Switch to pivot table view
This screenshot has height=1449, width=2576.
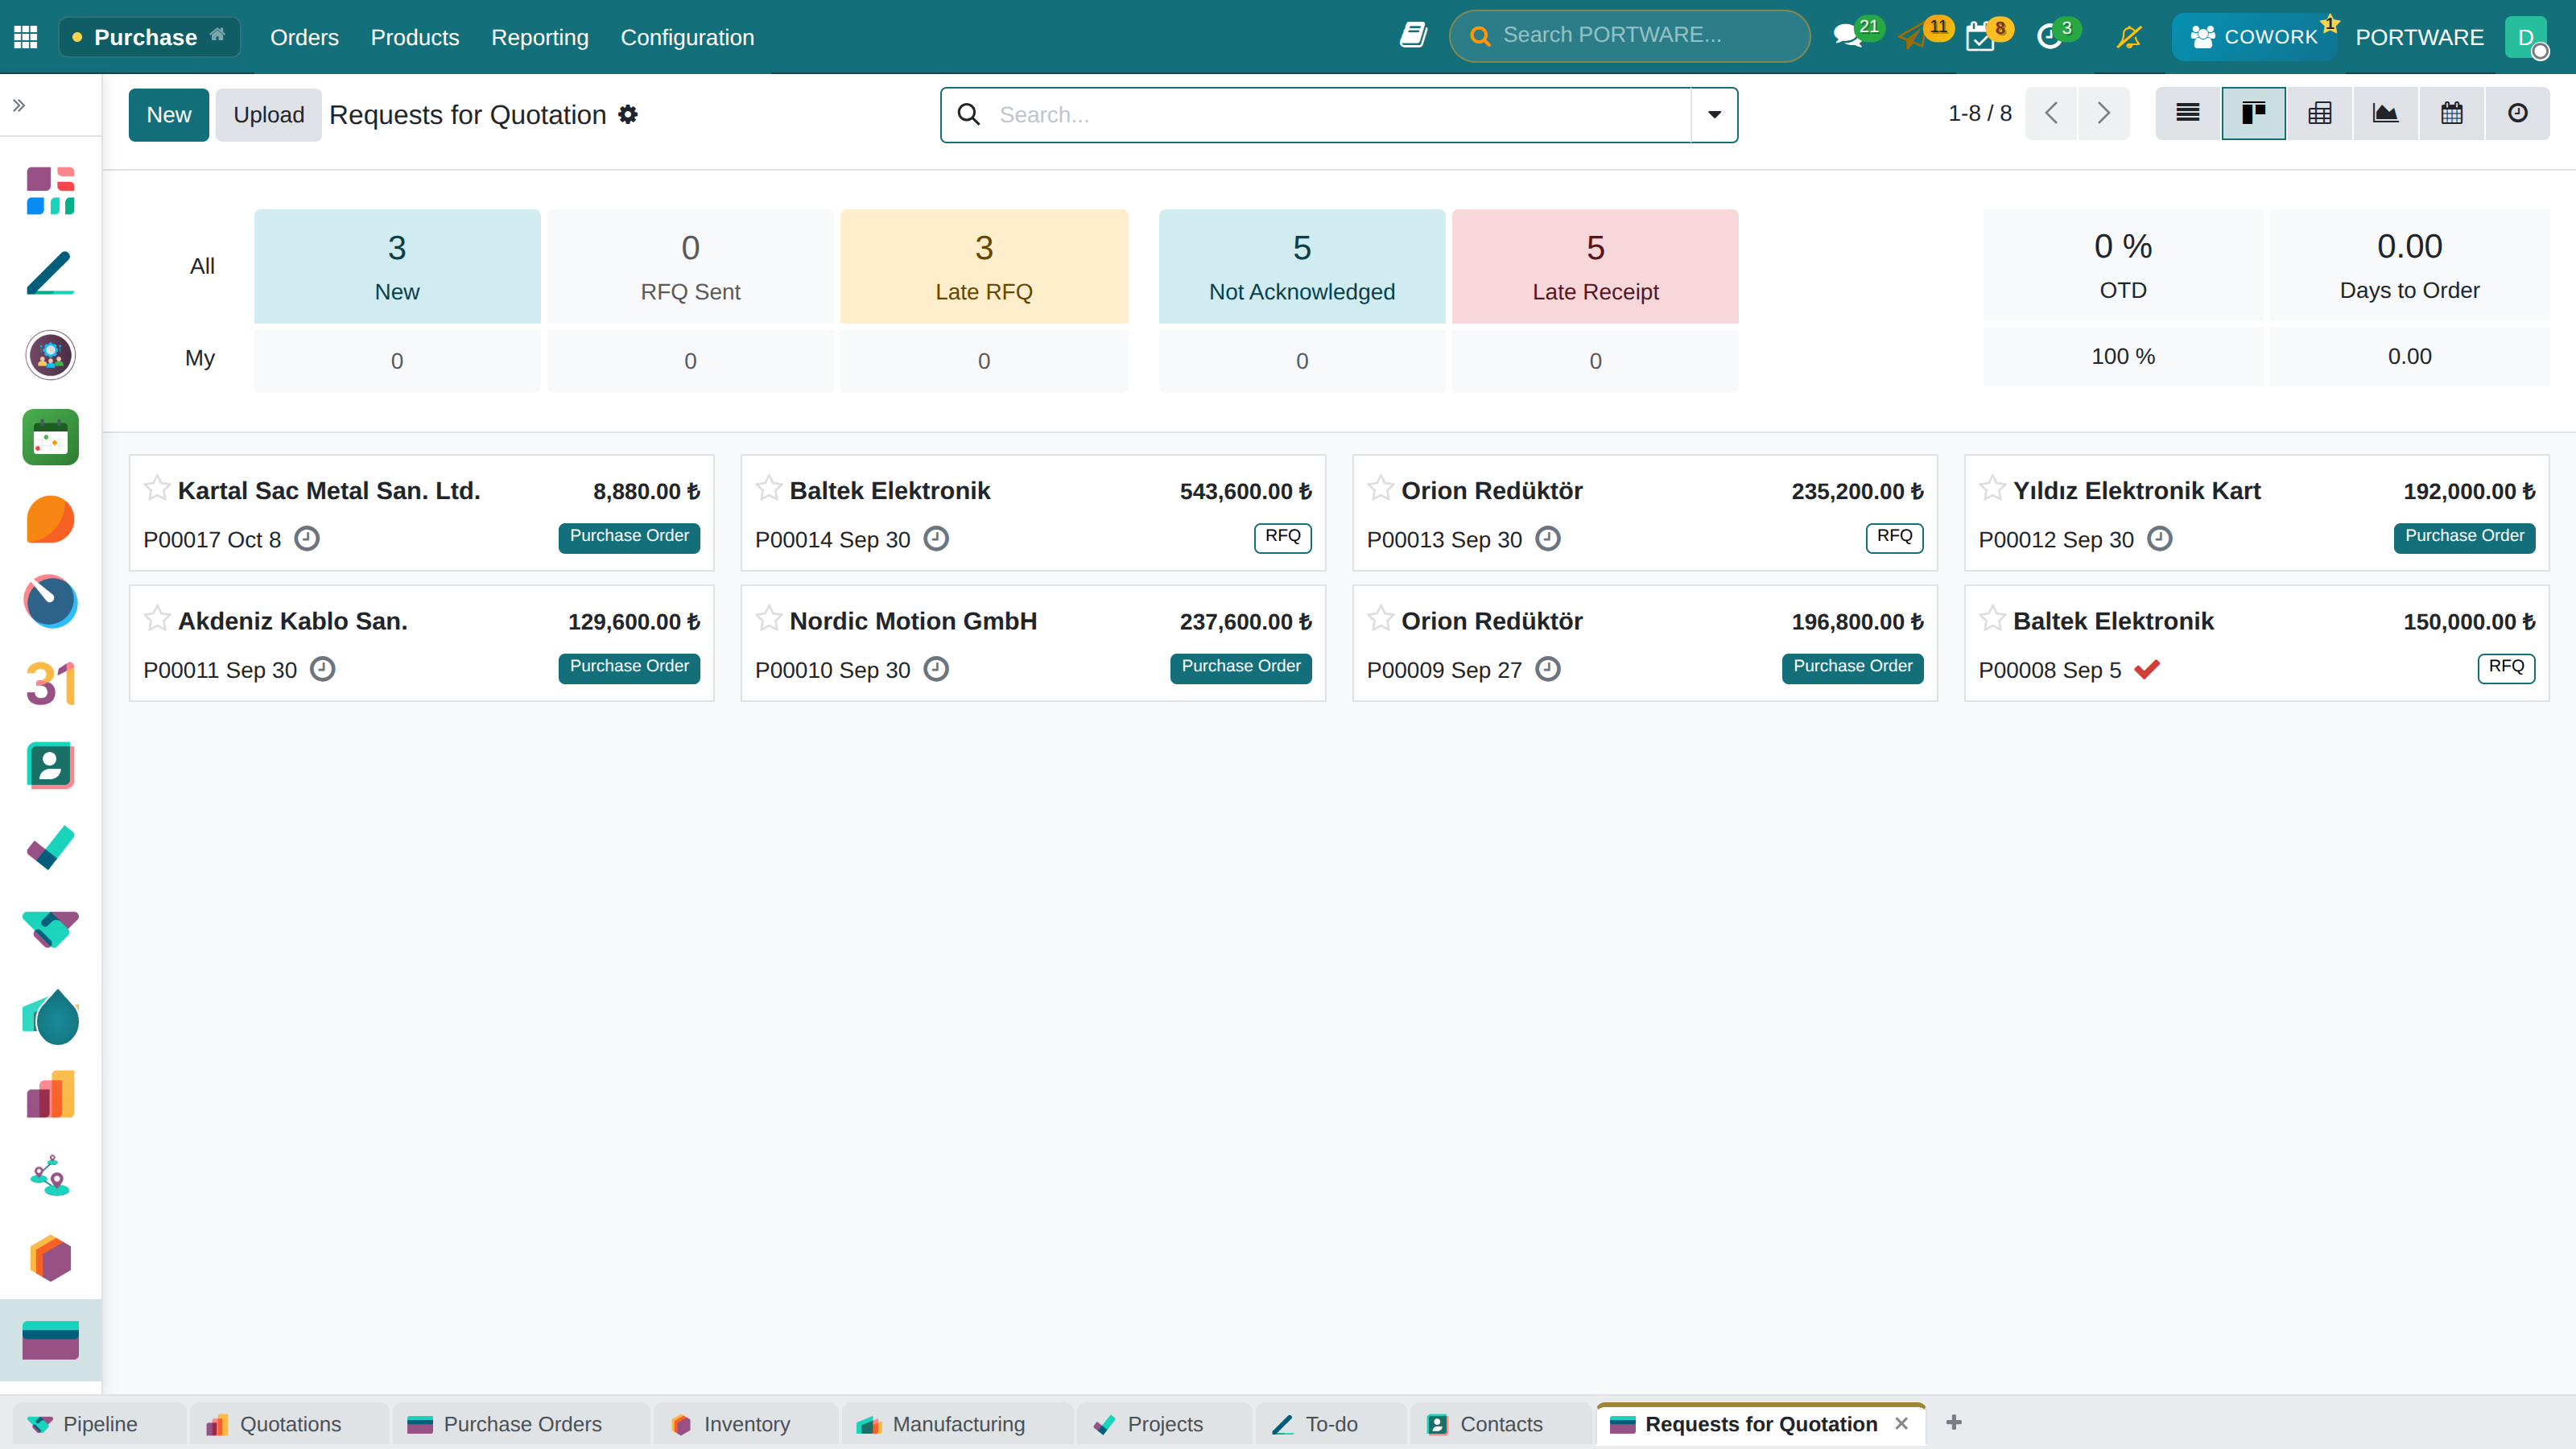(x=2320, y=113)
